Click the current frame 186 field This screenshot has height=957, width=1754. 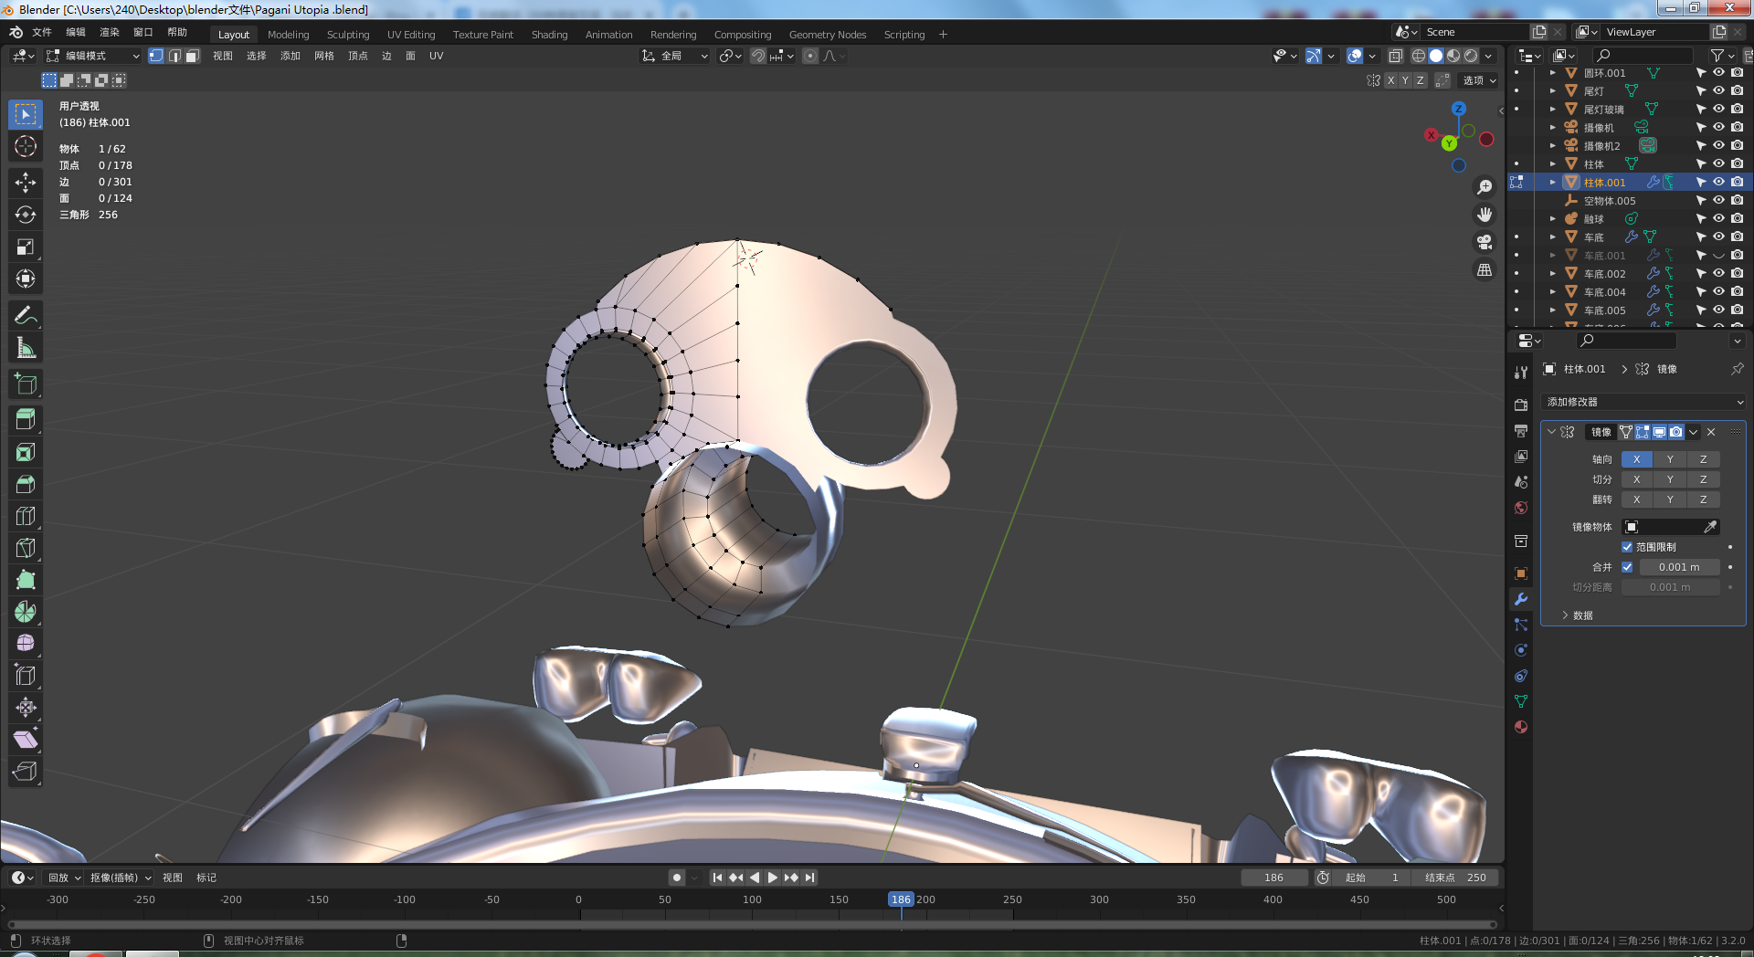click(1274, 878)
